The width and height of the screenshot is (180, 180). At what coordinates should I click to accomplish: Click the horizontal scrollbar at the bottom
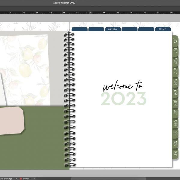(x=109, y=178)
